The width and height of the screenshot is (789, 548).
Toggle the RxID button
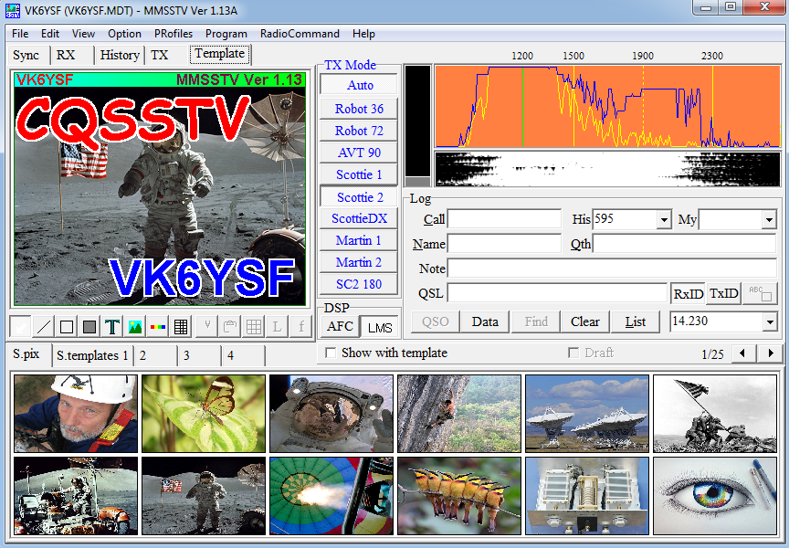click(x=688, y=293)
